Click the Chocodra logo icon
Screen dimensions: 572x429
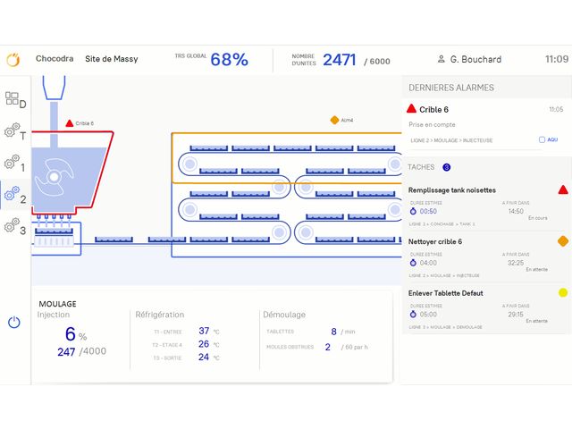point(13,60)
